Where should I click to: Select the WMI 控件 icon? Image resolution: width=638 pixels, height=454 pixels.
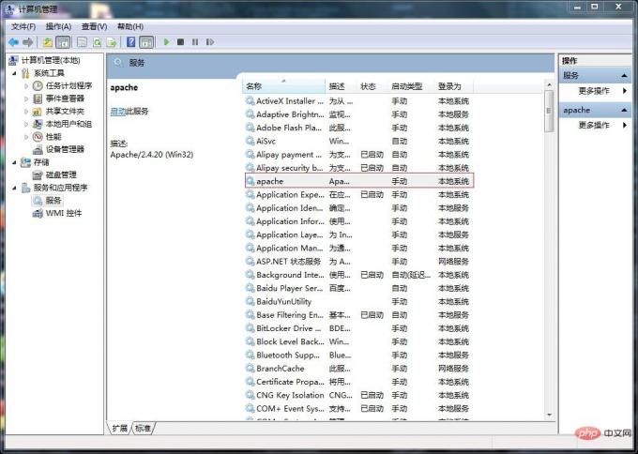[x=38, y=213]
